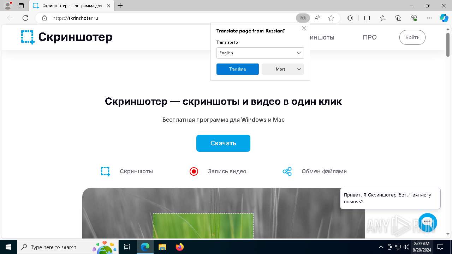The width and height of the screenshot is (452, 254).
Task: Click the page vertical scrollbar thumb
Action: pos(448,44)
